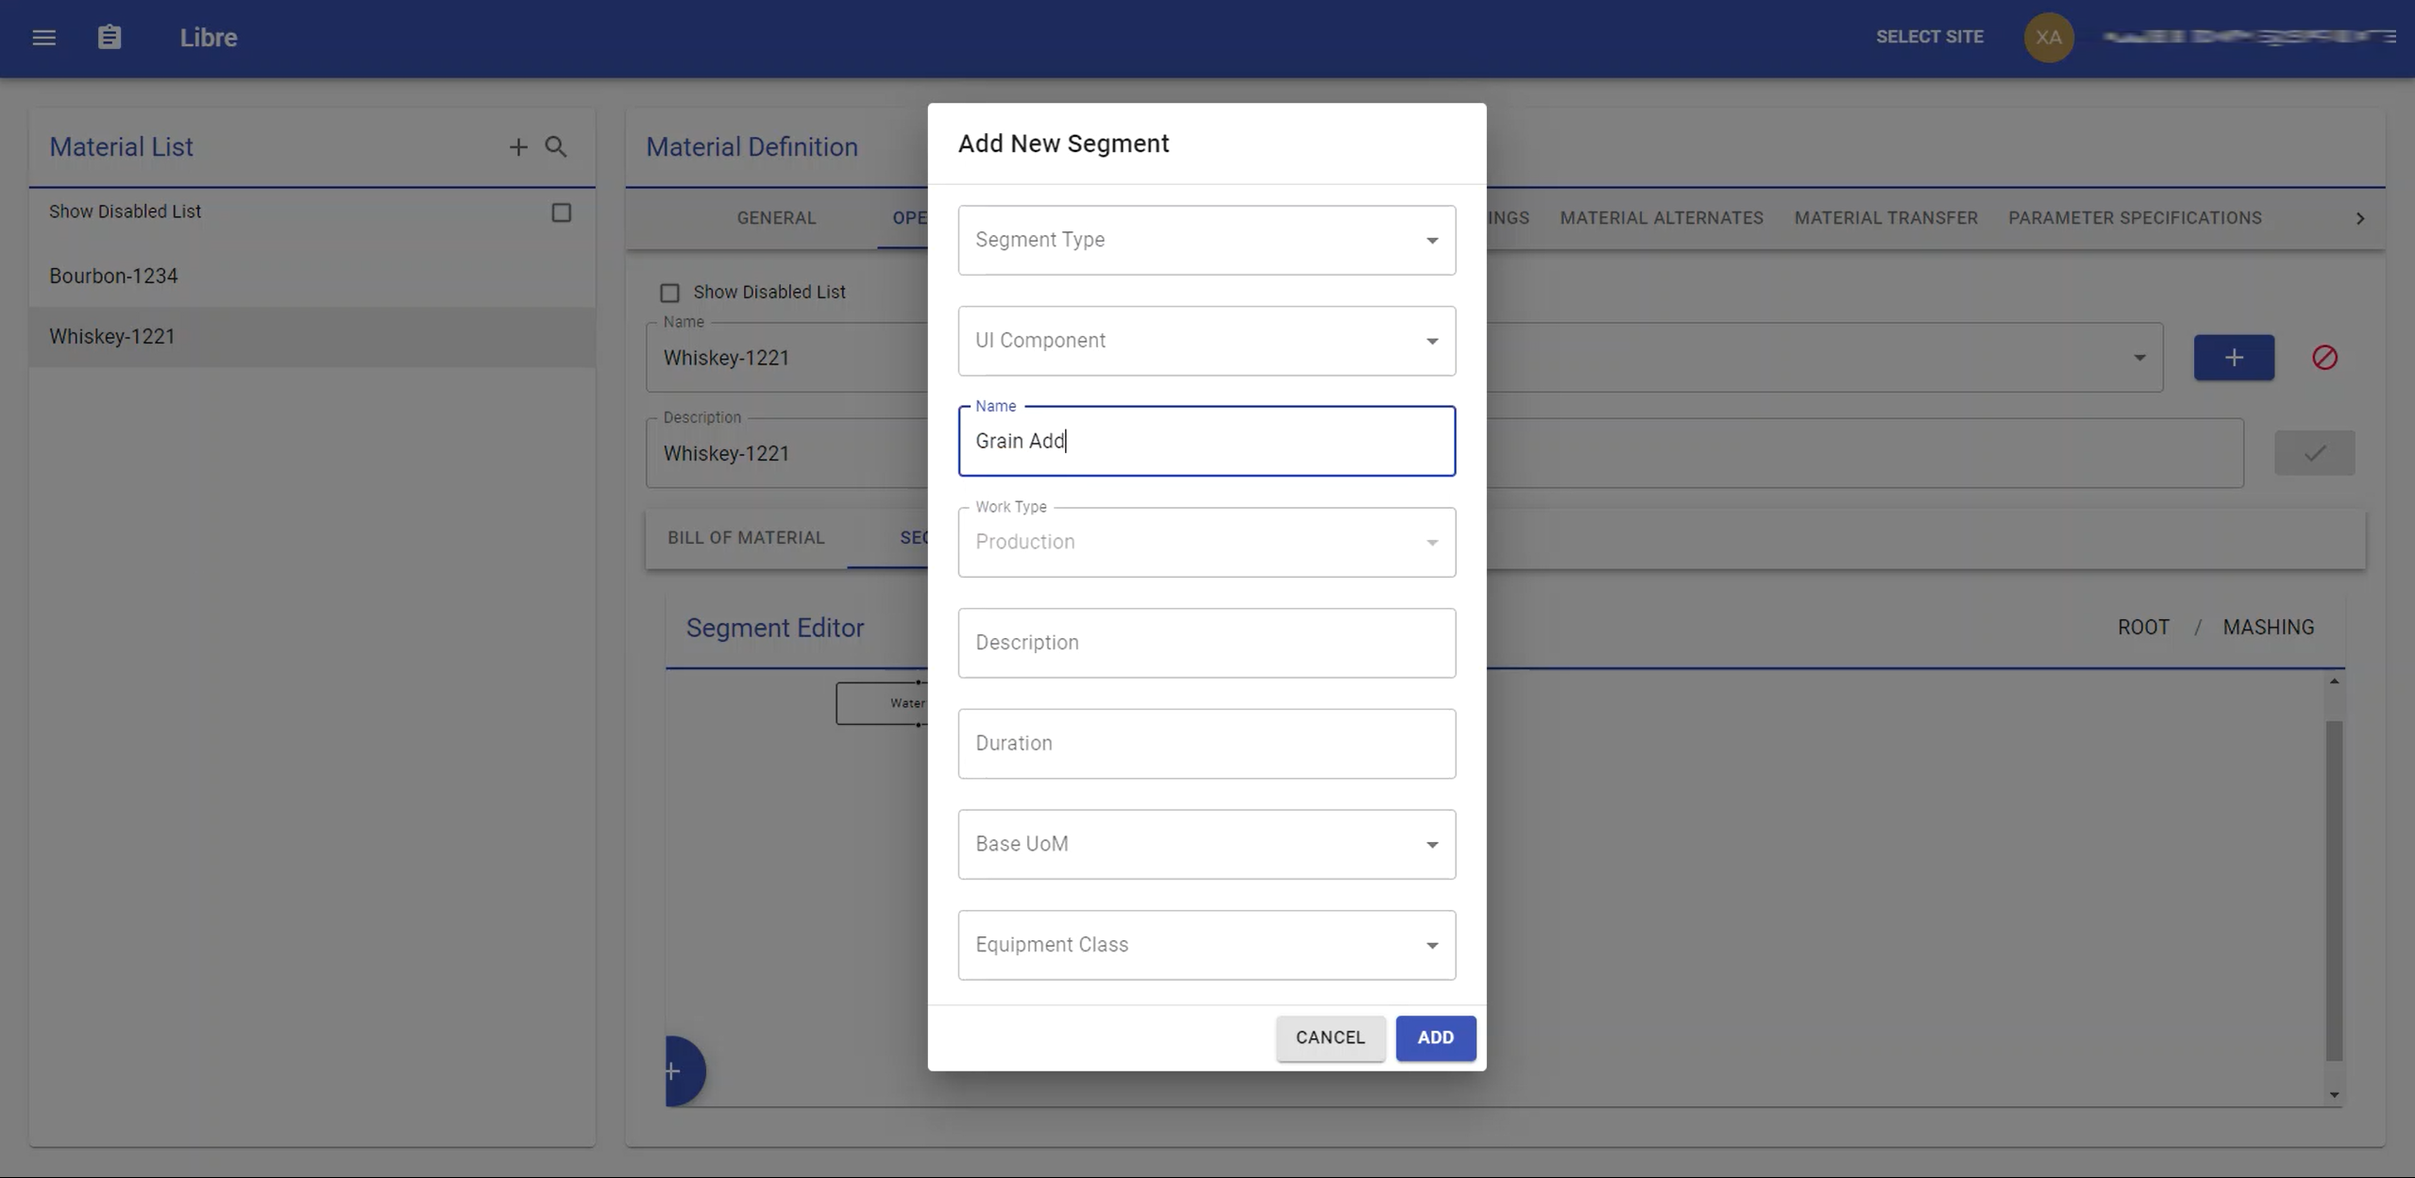Screen dimensions: 2415x1178
Task: Click the ADD button
Action: (1435, 1037)
